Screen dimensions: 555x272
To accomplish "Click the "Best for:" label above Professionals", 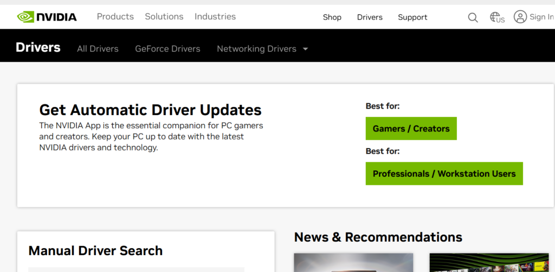I will click(x=383, y=151).
